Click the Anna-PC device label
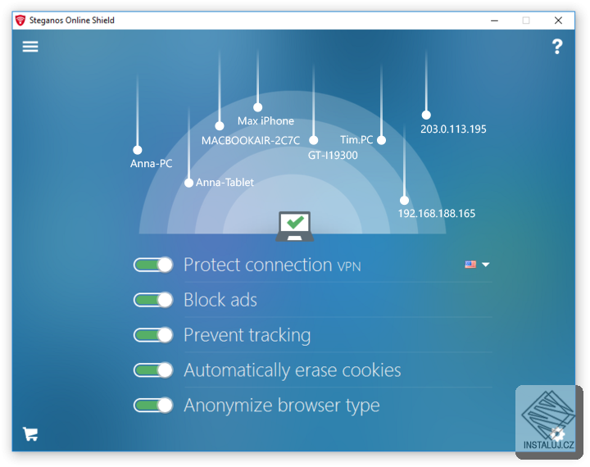Viewport: 590px width, 467px height. pyautogui.click(x=152, y=164)
